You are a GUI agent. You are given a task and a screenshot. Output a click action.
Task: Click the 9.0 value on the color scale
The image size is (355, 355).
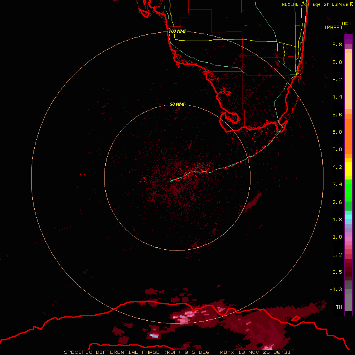[x=337, y=62]
